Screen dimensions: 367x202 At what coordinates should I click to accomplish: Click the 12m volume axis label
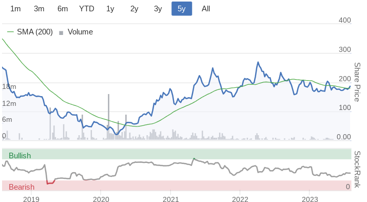click(x=9, y=103)
